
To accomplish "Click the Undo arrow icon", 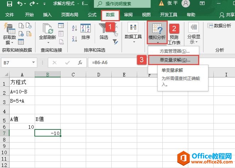I will (x=20, y=3).
